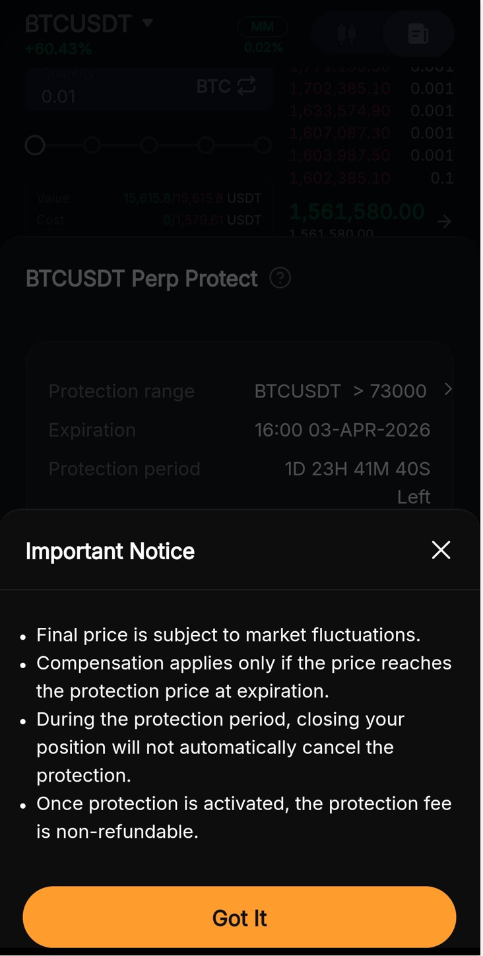The image size is (483, 956).
Task: Tap the BTCUSDT pair title
Action: click(x=79, y=24)
